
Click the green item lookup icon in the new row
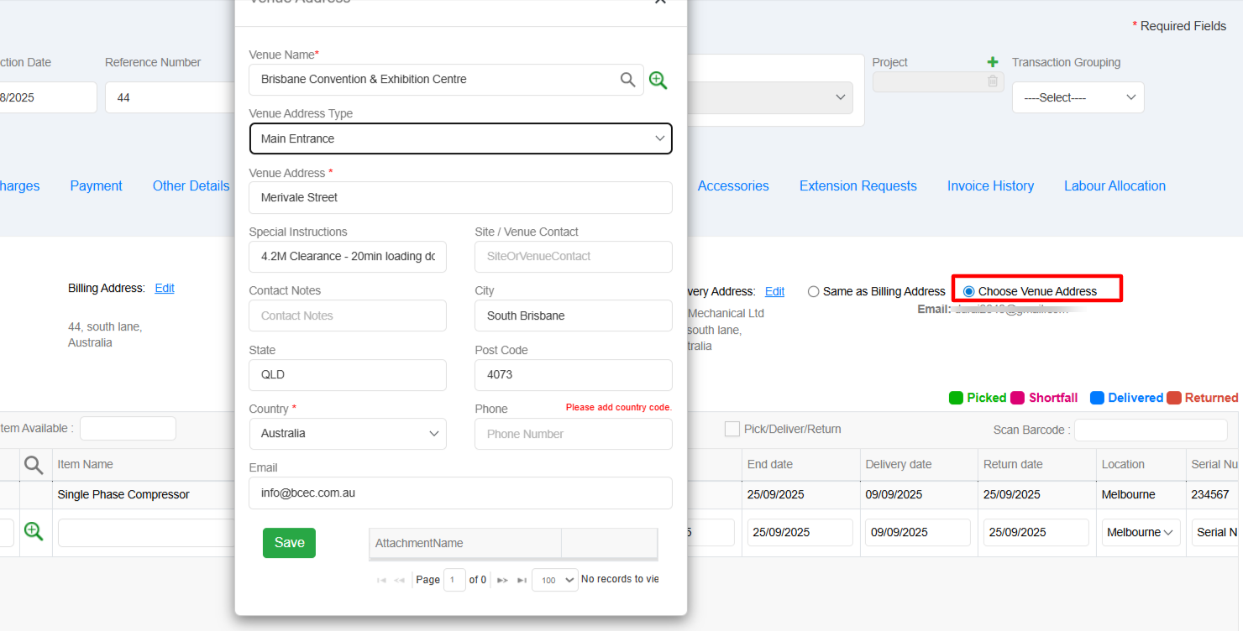(34, 531)
